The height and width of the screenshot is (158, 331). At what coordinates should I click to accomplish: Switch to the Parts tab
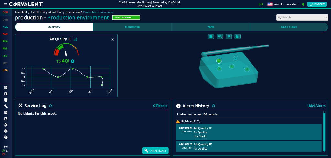210,27
